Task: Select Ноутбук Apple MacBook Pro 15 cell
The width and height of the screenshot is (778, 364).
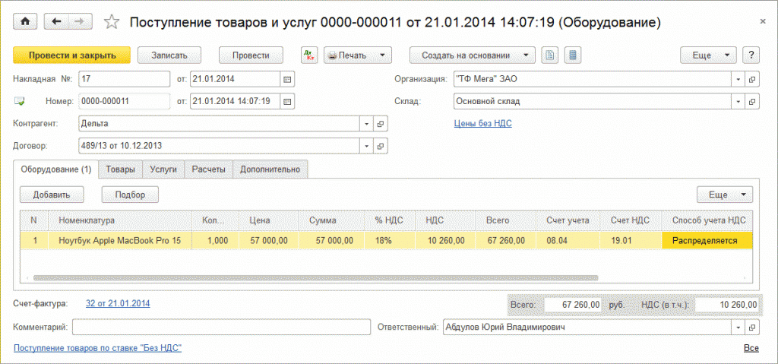Action: pyautogui.click(x=120, y=240)
